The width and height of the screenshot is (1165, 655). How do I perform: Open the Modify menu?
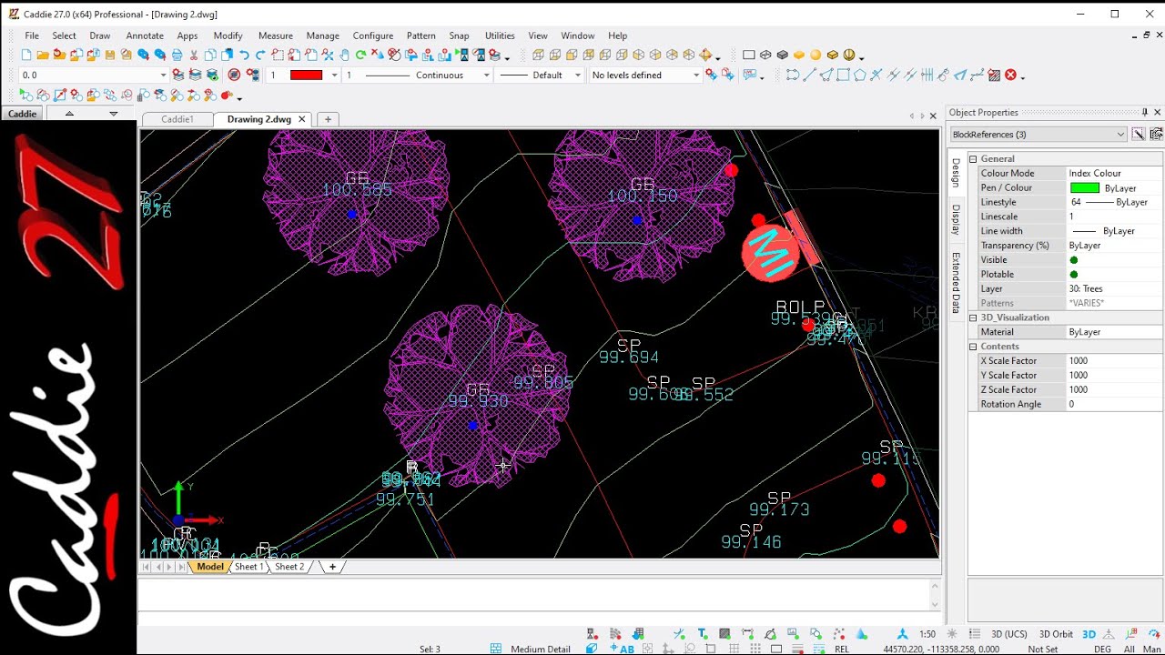(x=228, y=35)
